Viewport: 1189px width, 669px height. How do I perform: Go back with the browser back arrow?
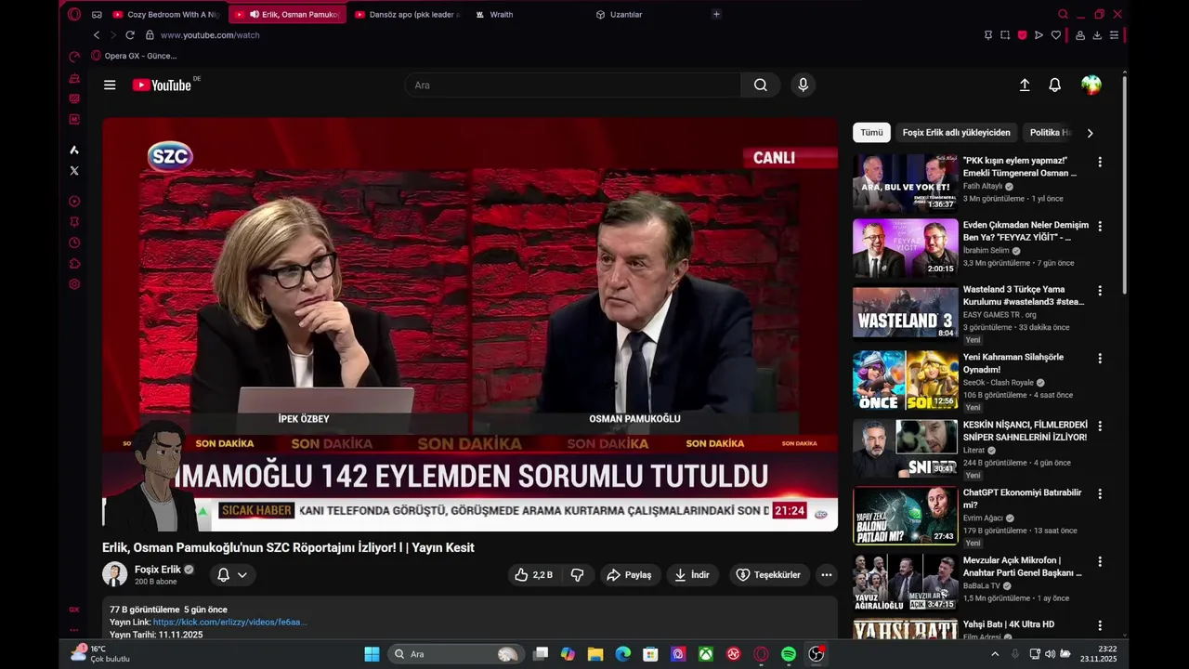[97, 35]
